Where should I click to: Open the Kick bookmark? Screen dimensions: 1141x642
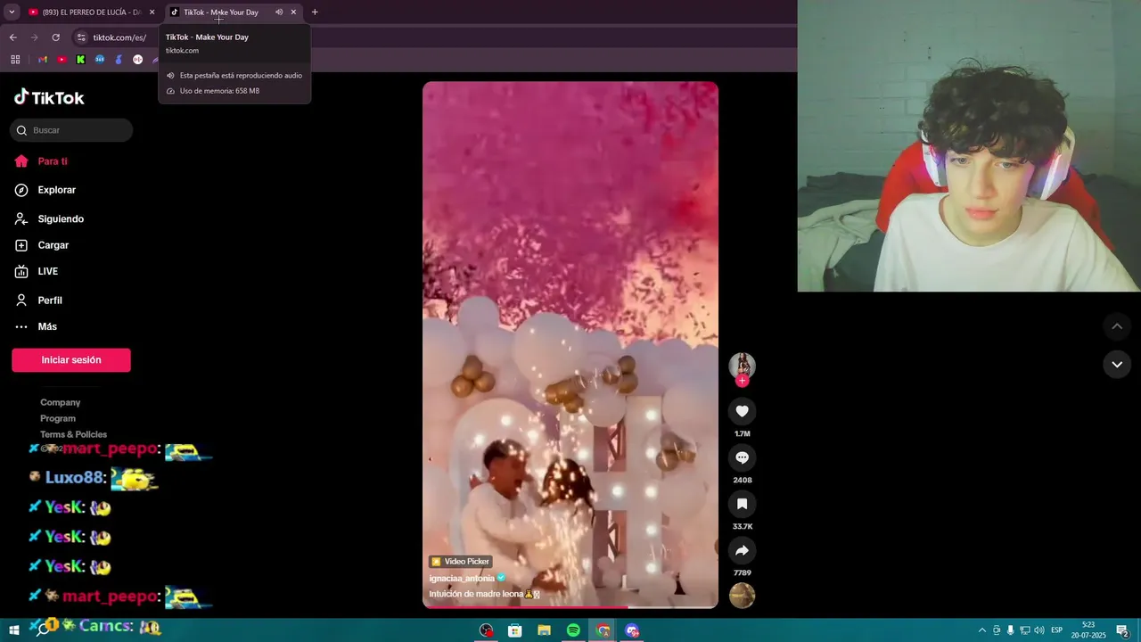[x=80, y=60]
